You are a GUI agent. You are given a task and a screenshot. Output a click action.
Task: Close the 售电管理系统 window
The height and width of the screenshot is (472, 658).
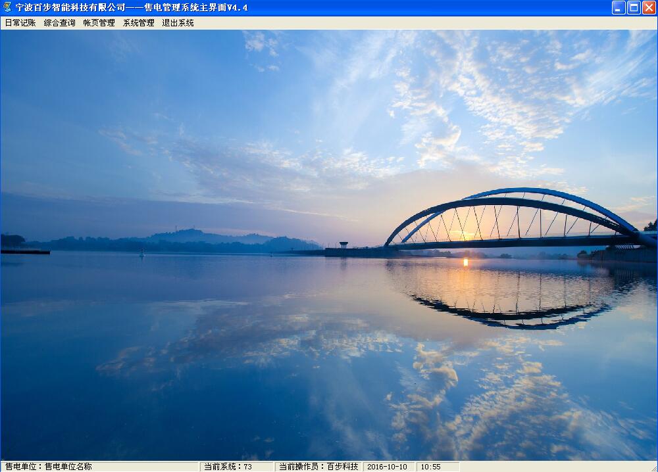pos(649,7)
